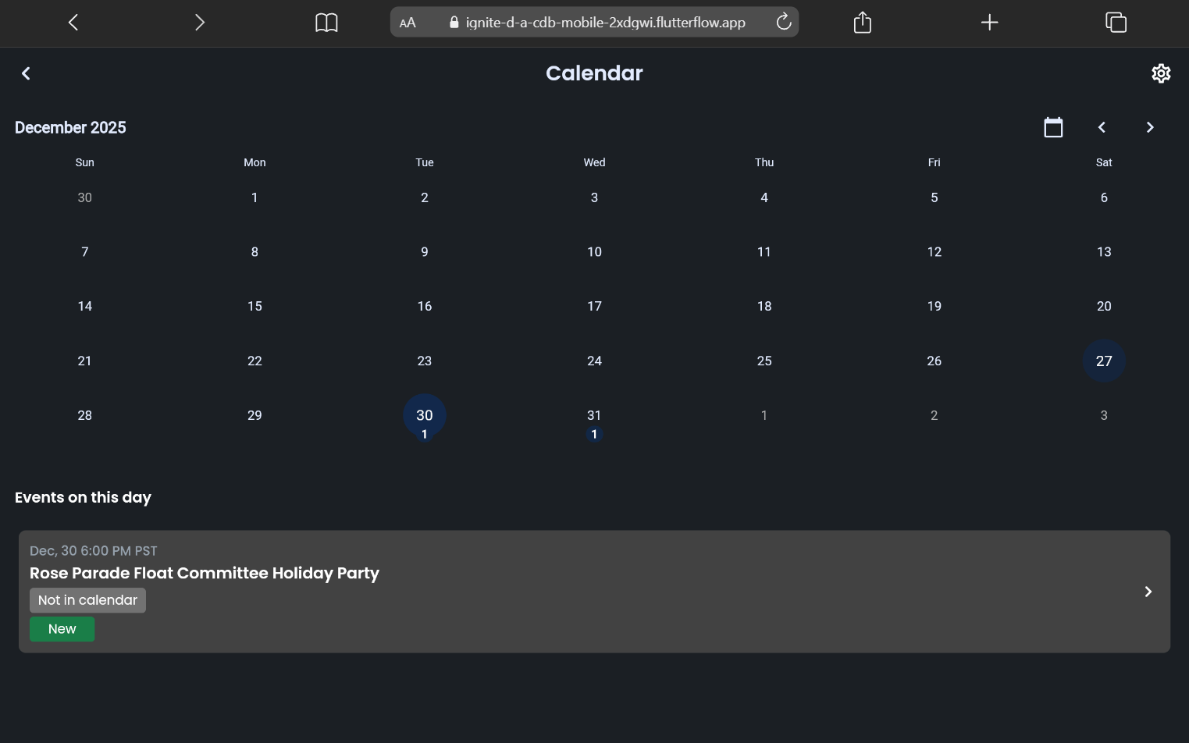Show the Safari tab overview
This screenshot has width=1189, height=743.
[x=1116, y=22]
